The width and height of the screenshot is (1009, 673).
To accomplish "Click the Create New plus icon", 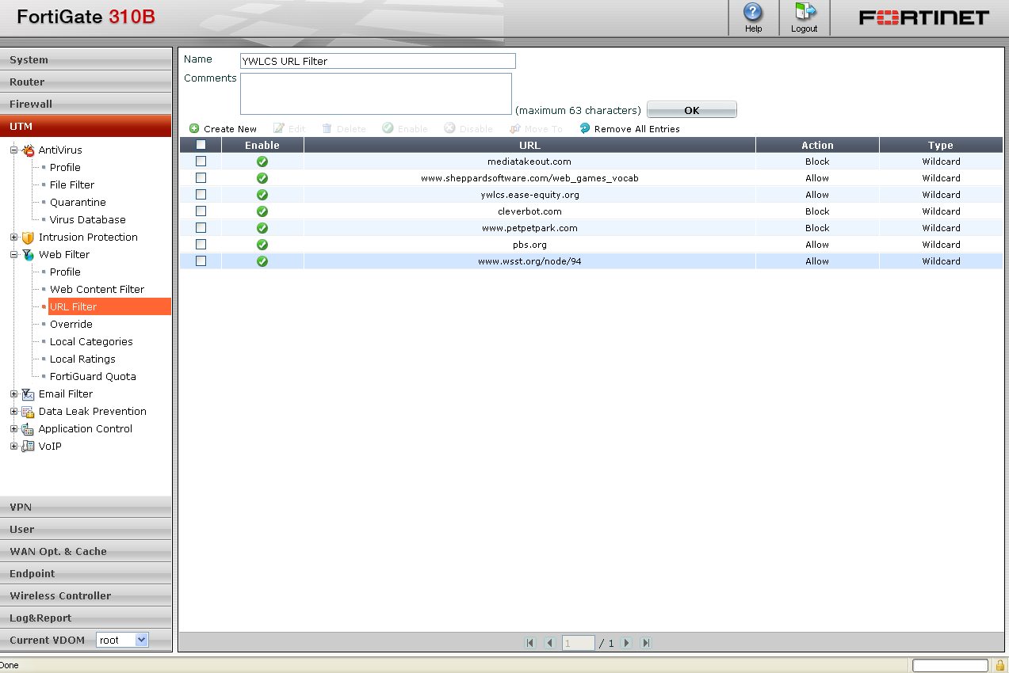I will coord(194,128).
